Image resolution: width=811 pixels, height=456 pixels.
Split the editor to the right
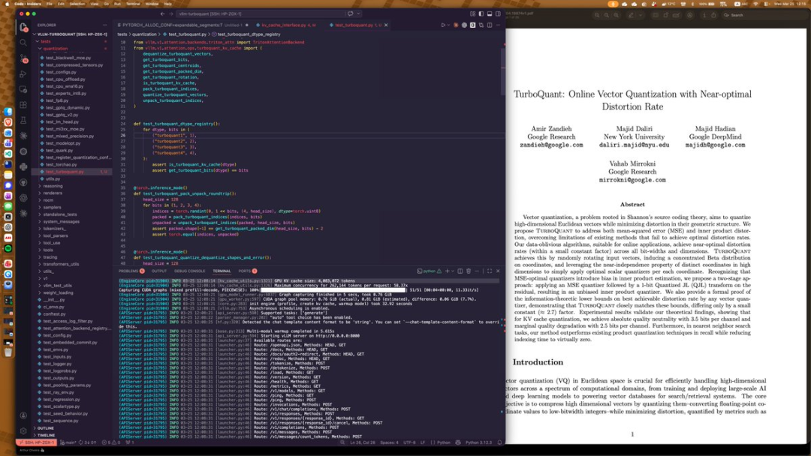490,25
